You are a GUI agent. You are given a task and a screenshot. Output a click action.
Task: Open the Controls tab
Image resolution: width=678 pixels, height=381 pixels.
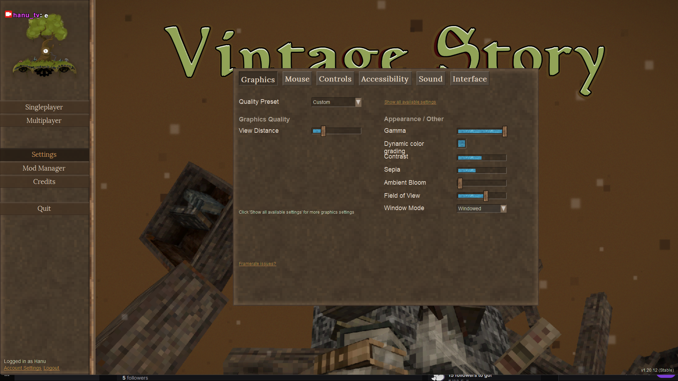point(335,79)
